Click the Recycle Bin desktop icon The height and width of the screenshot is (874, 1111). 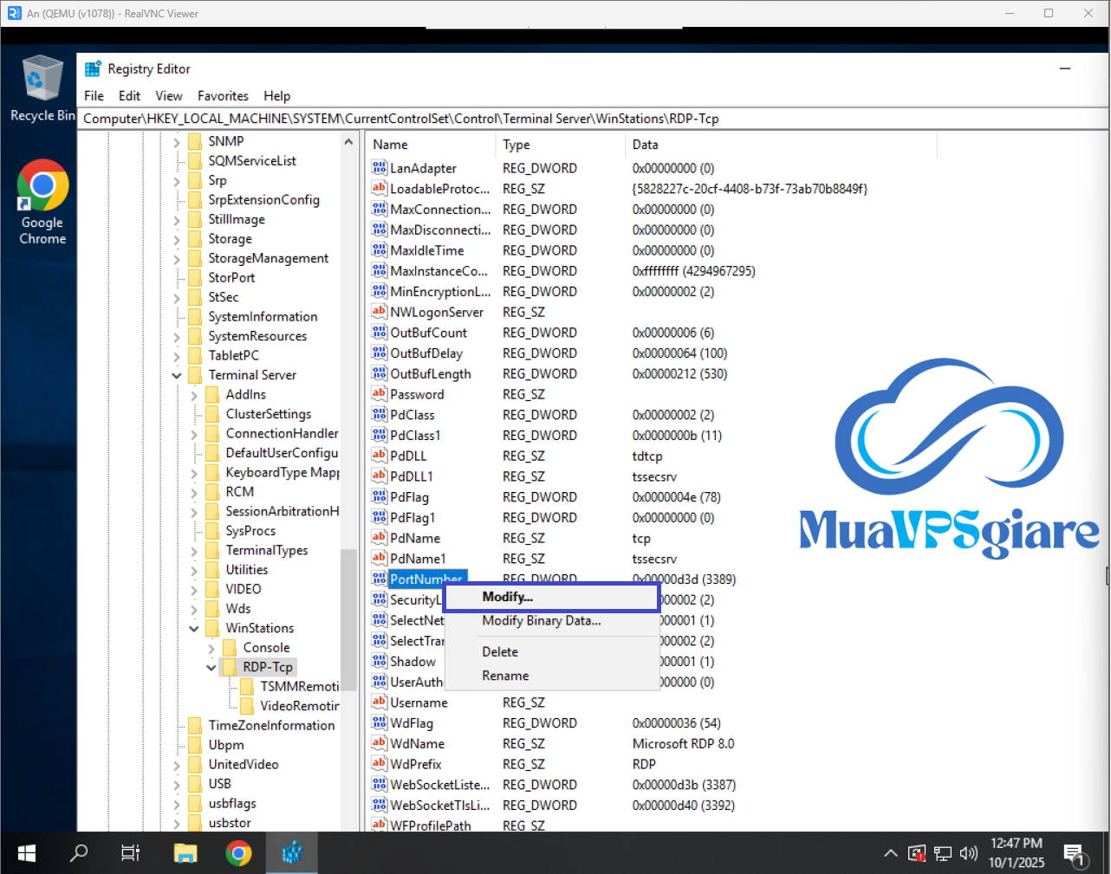[42, 87]
